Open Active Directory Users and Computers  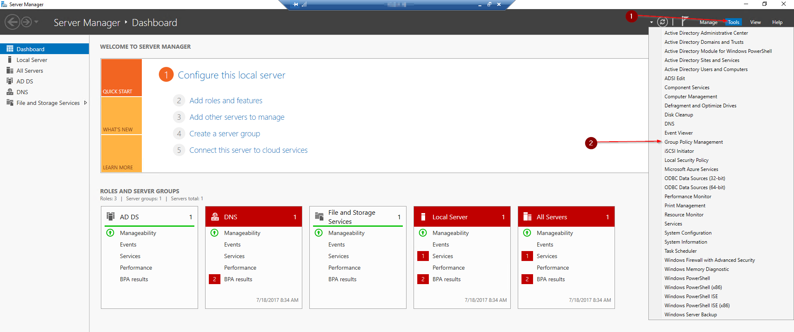point(706,69)
